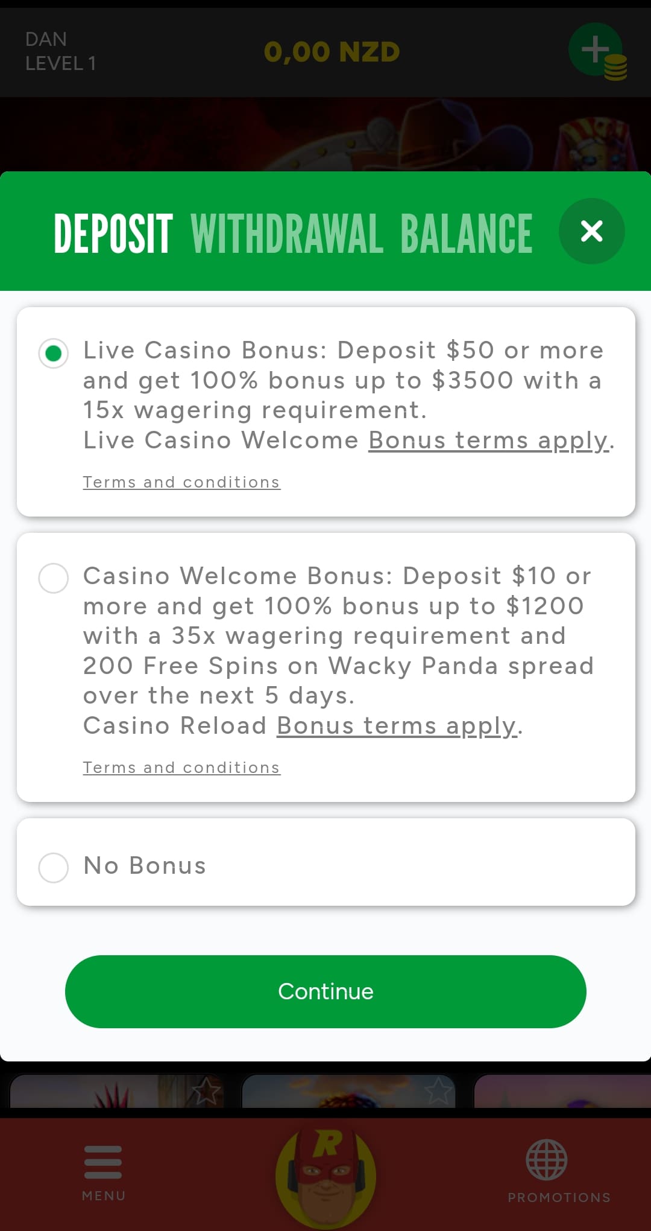Tap the Promotions globe icon

(546, 1160)
